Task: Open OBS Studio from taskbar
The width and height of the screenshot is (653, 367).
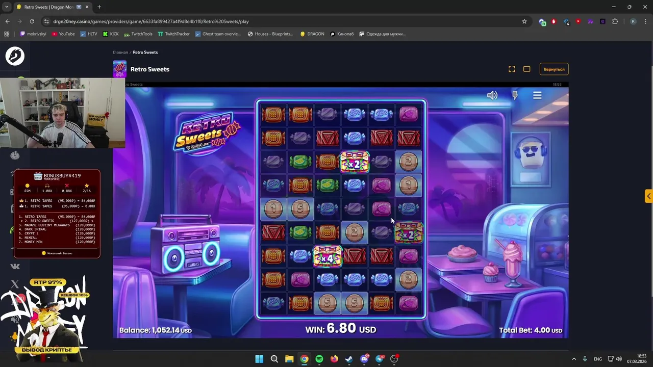Action: point(394,359)
